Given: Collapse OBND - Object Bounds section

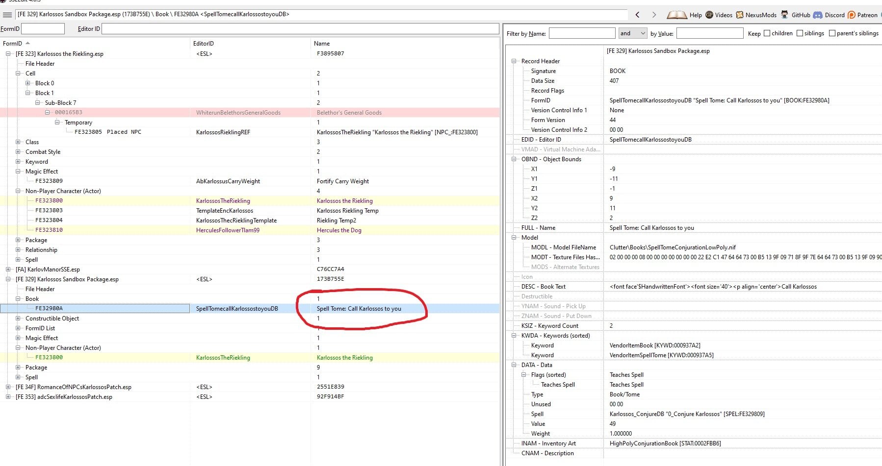Looking at the screenshot, I should (x=514, y=159).
